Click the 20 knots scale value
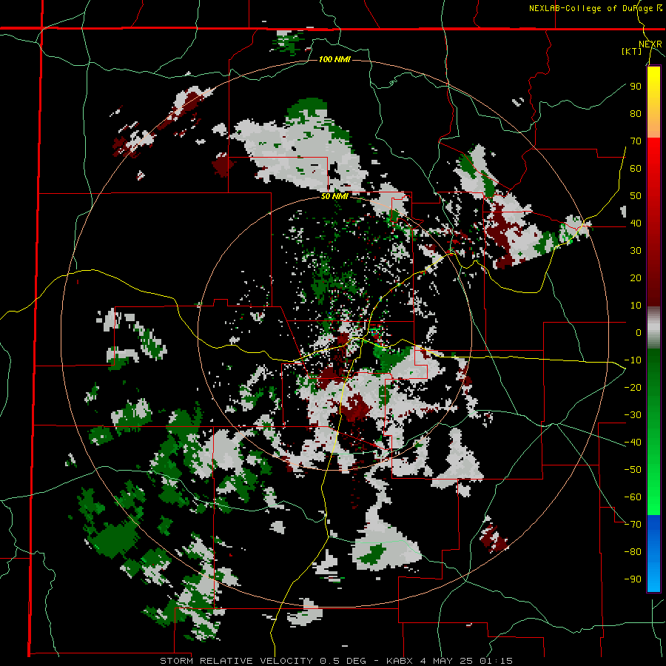Image resolution: width=666 pixels, height=666 pixels. pyautogui.click(x=636, y=277)
